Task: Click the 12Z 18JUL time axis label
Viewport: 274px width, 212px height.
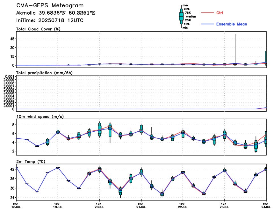Action: (x=16, y=206)
